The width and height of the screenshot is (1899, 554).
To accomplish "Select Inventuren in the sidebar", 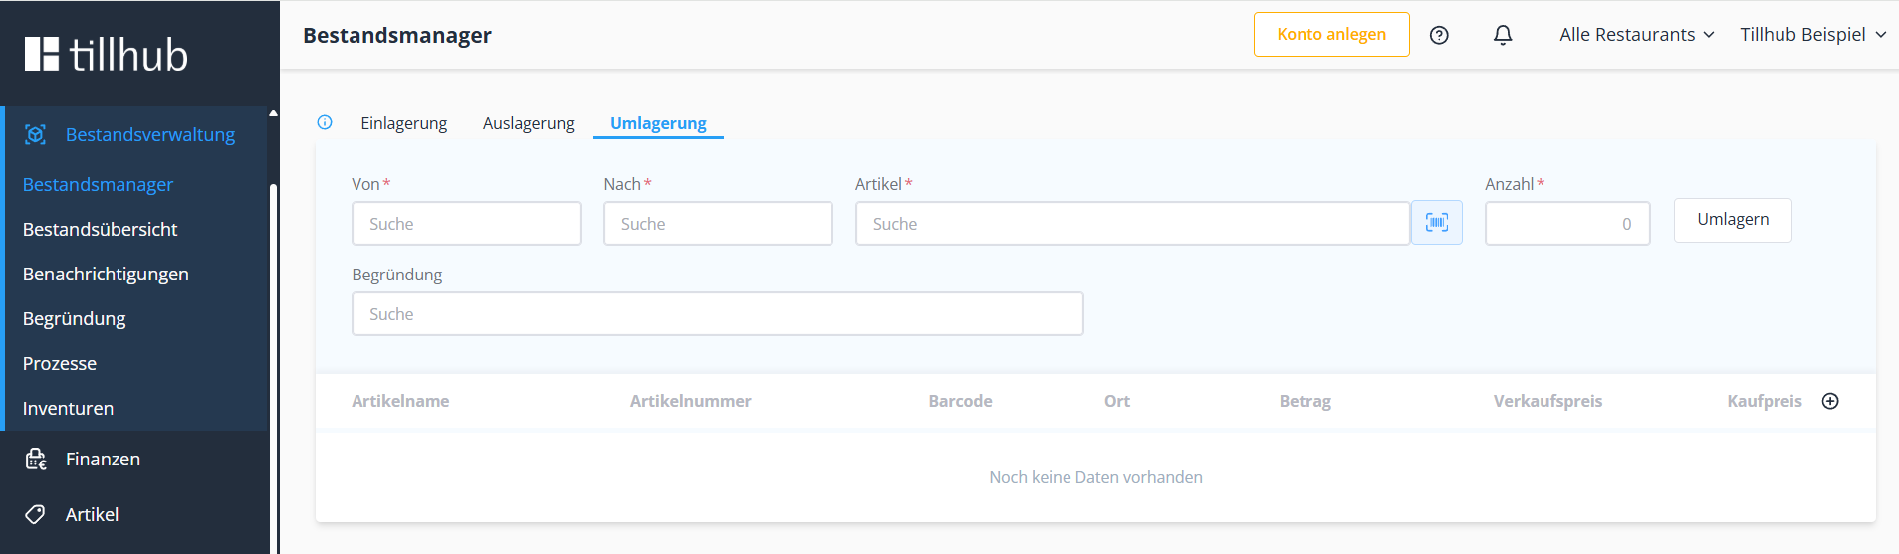I will click(68, 408).
